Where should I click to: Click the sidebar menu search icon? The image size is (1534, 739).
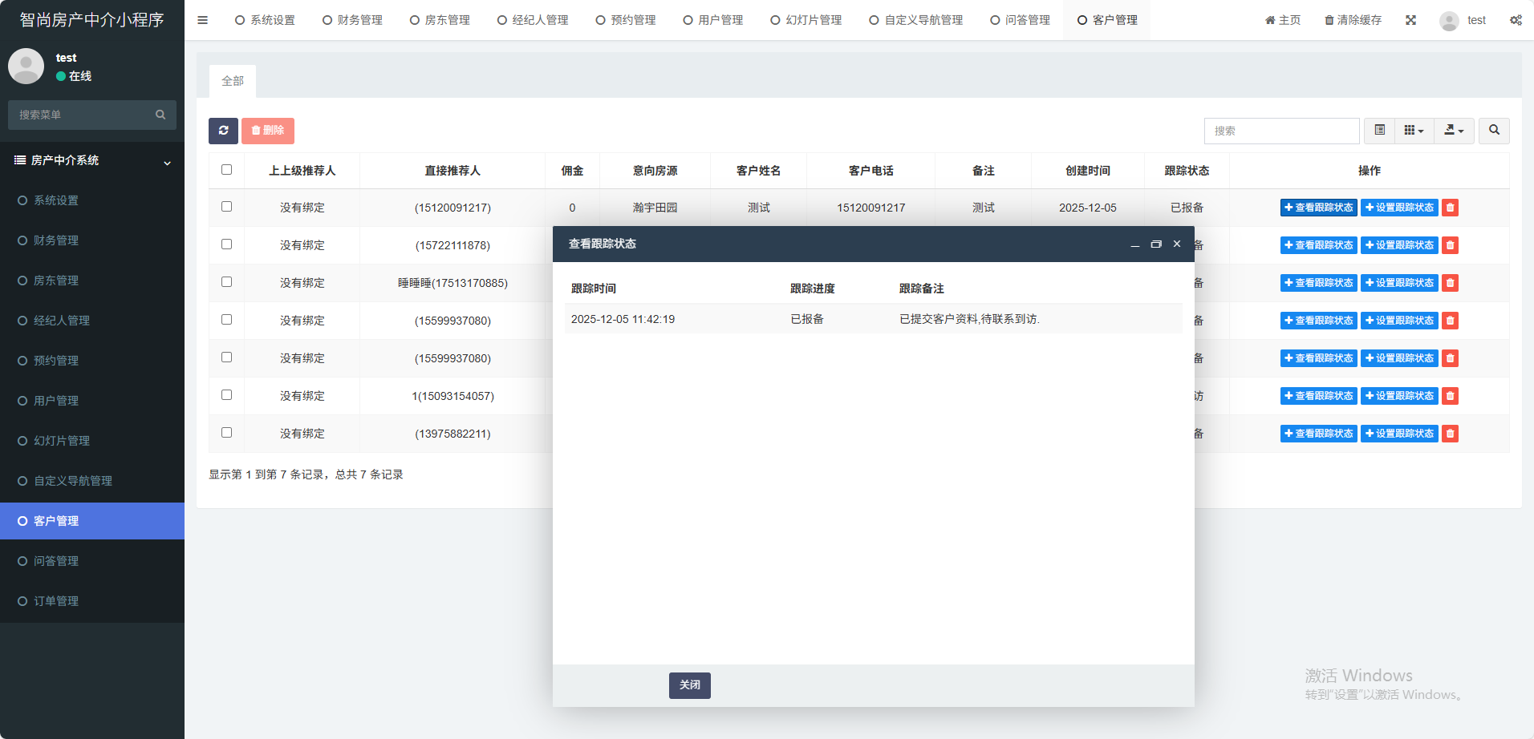click(x=160, y=115)
